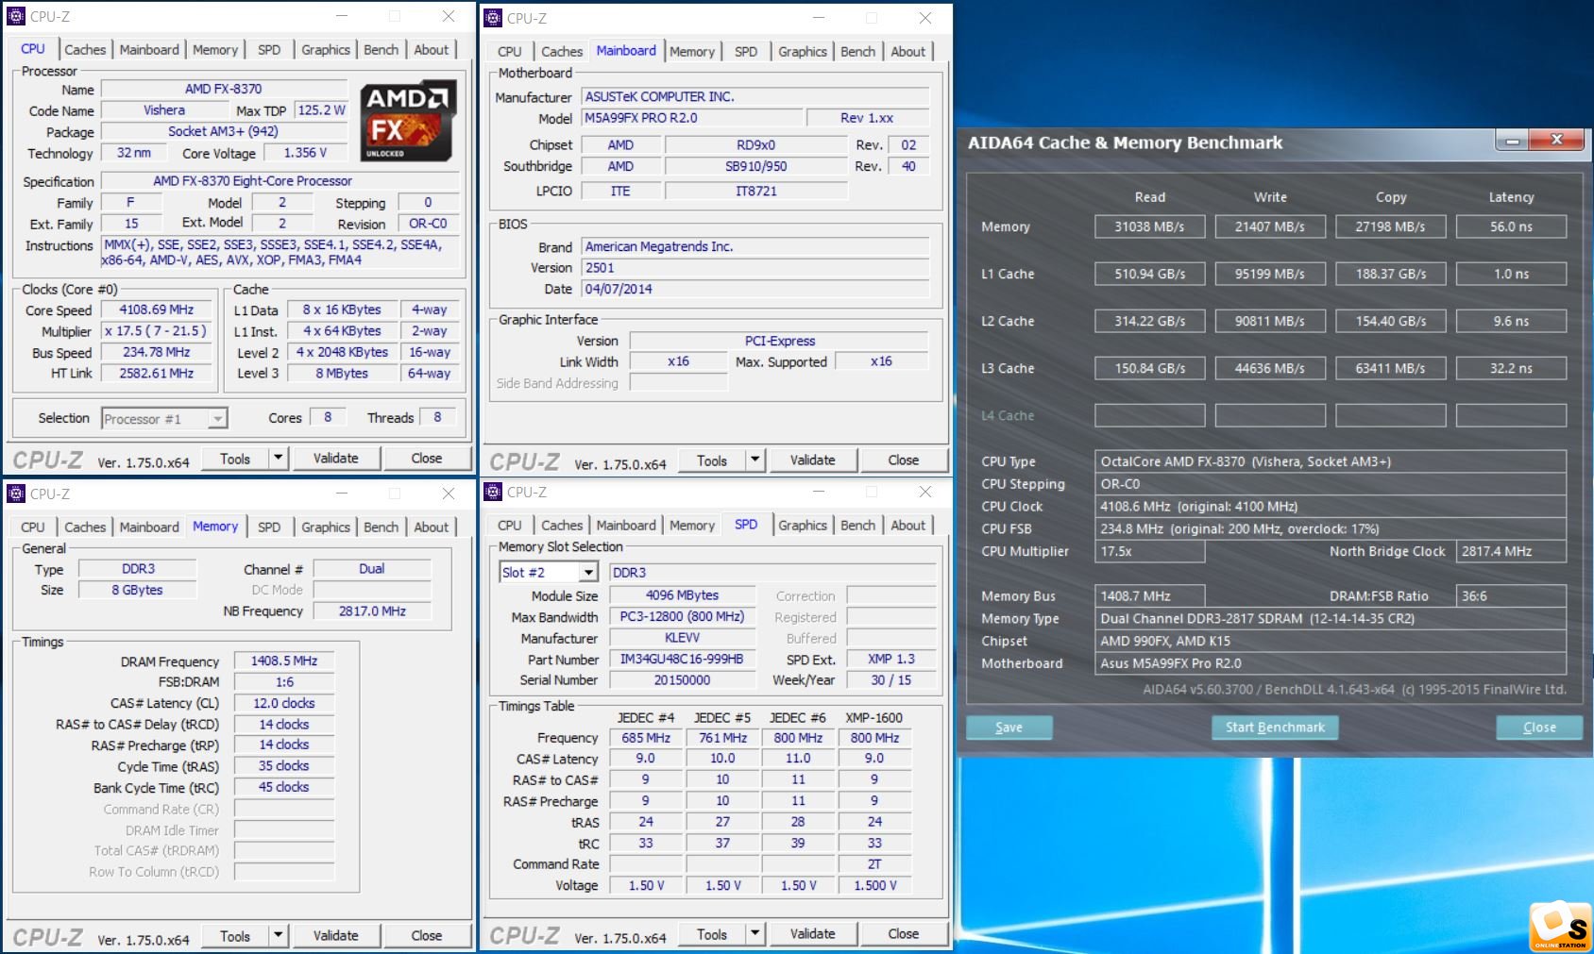Click Start Benchmark in AIDA64
Image resolution: width=1594 pixels, height=954 pixels.
1275,727
